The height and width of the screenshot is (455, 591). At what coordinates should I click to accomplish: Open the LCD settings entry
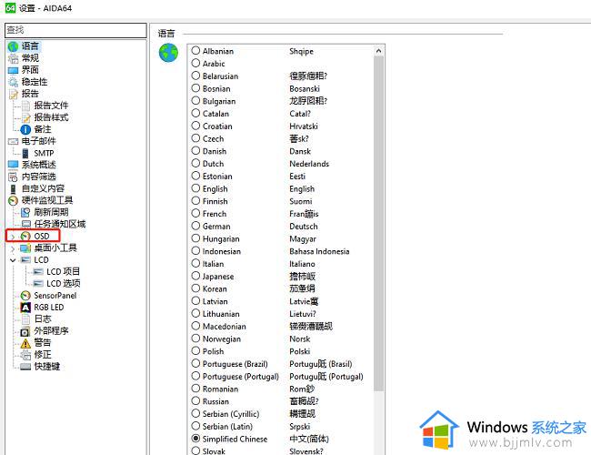pyautogui.click(x=41, y=260)
